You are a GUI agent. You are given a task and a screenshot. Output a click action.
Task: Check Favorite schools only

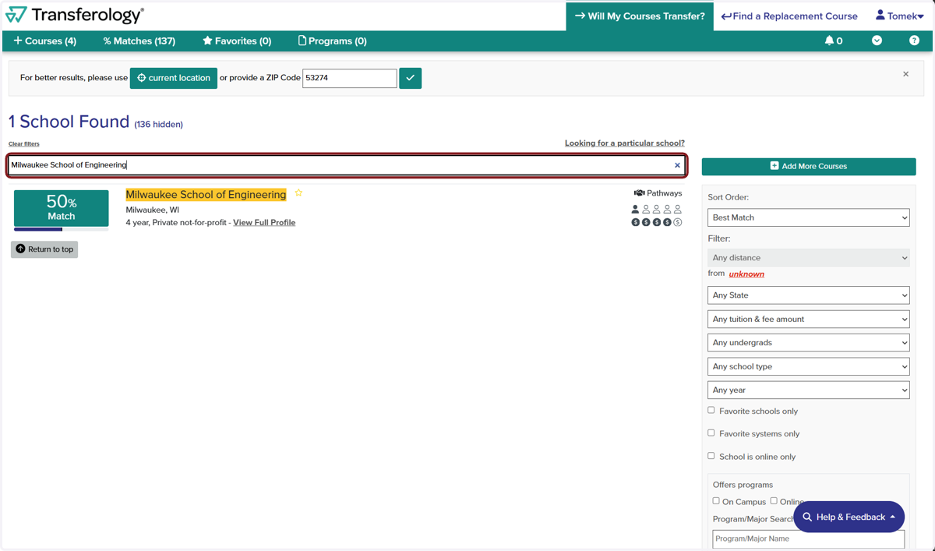[x=711, y=410]
